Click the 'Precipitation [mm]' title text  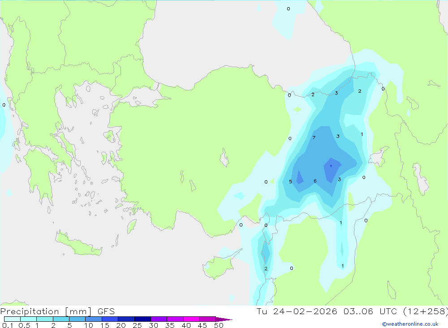coord(46,311)
